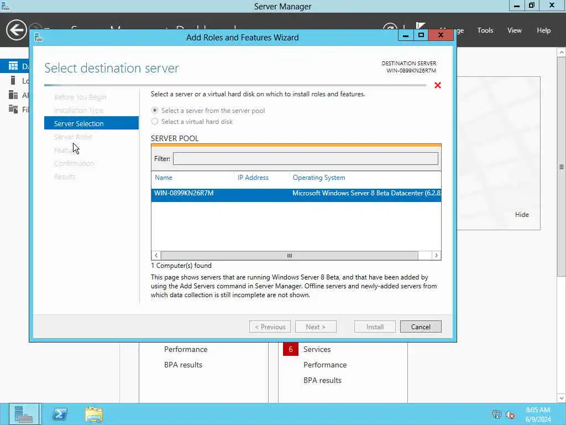Image resolution: width=566 pixels, height=425 pixels.
Task: Open BPA results in the right dashboard tile
Action: [x=322, y=380]
